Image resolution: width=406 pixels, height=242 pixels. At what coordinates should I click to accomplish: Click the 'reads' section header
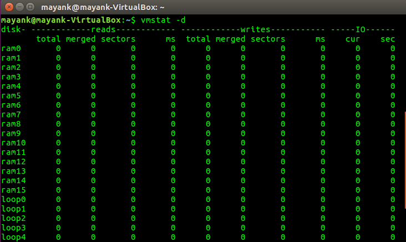(103, 29)
